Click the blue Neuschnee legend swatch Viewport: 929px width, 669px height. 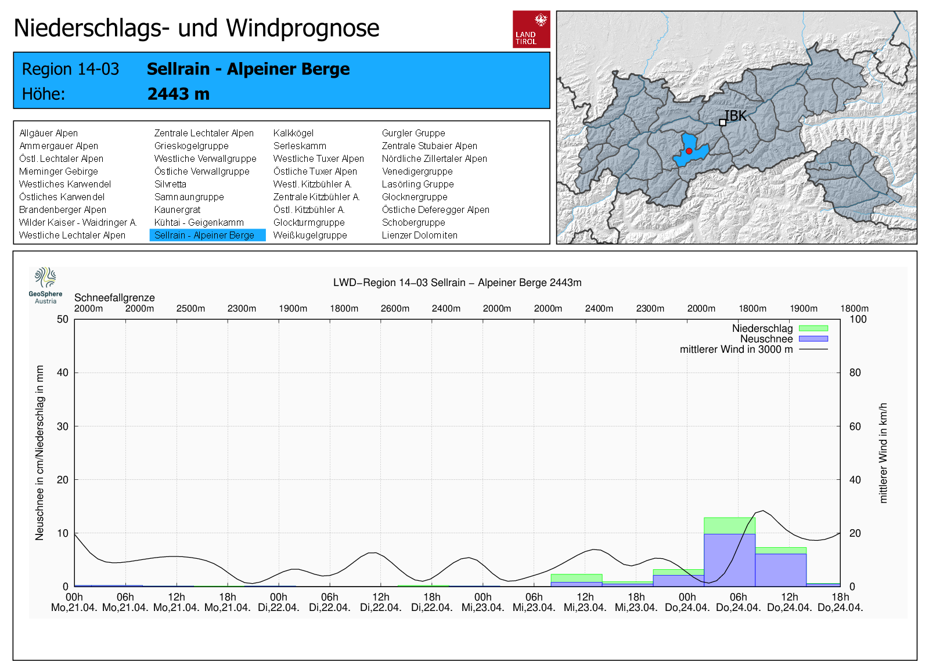813,339
